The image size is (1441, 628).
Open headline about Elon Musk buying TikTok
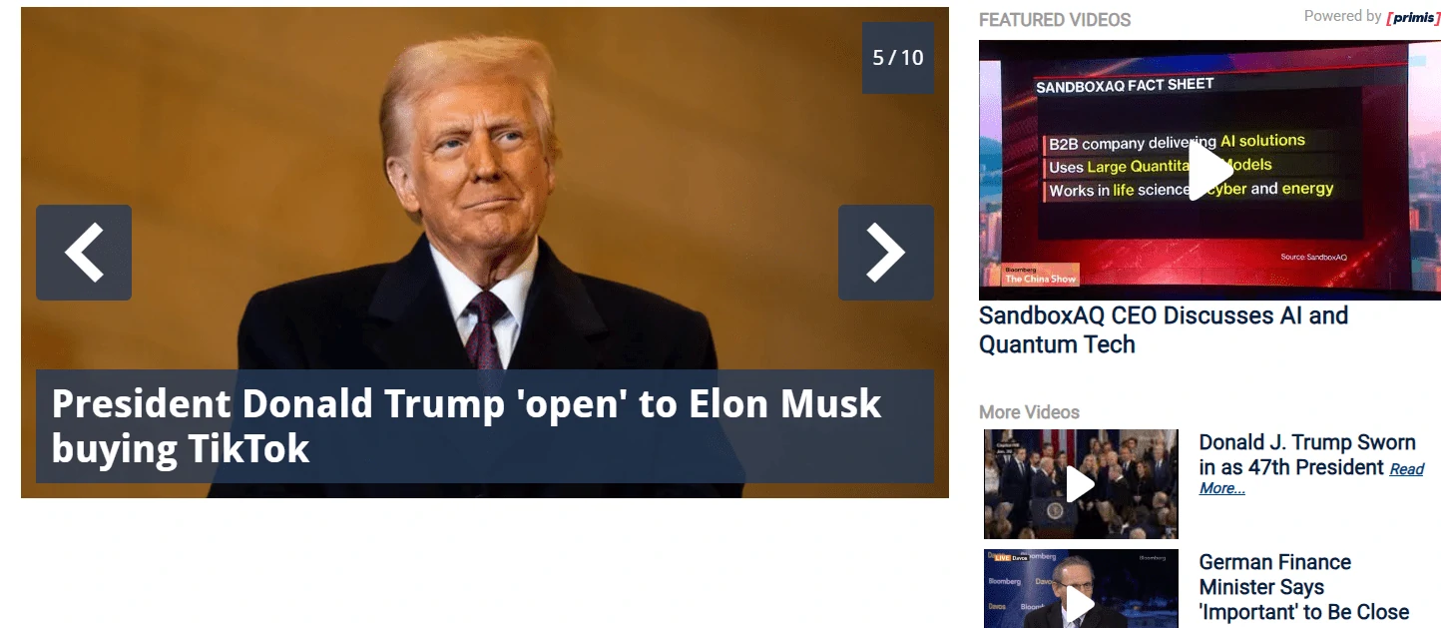[x=466, y=425]
